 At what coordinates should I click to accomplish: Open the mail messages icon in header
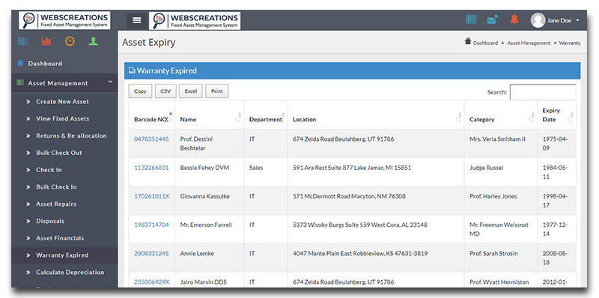point(493,19)
